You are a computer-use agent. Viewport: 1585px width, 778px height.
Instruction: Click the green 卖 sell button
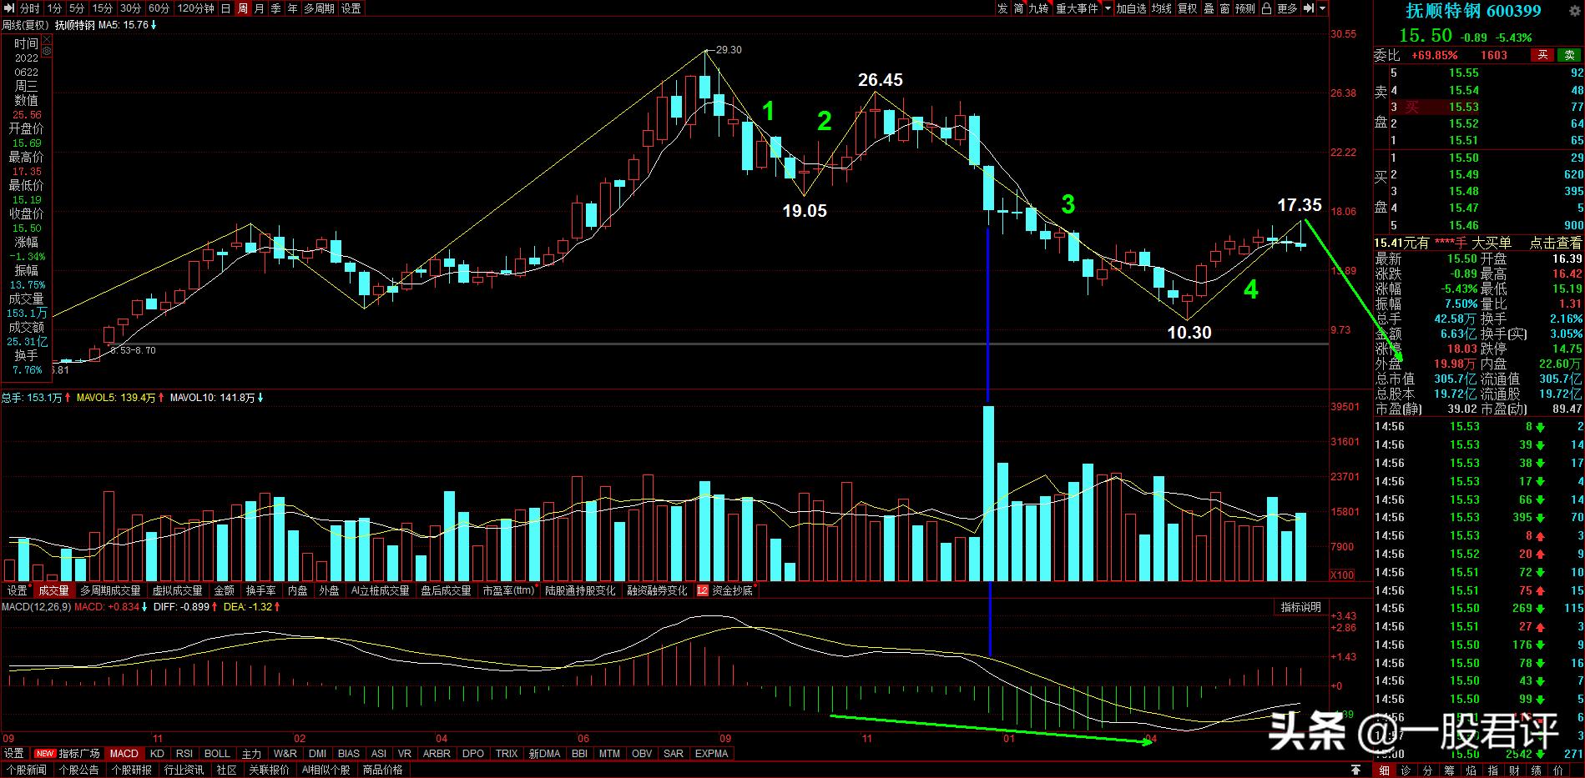pos(1569,55)
